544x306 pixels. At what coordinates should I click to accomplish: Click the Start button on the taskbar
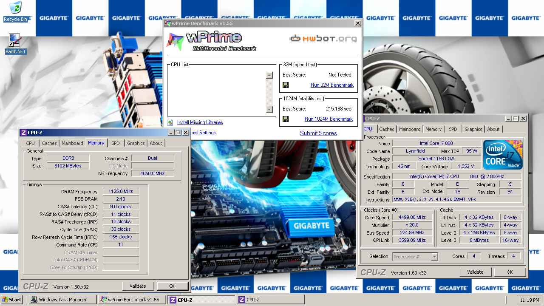[x=12, y=300]
